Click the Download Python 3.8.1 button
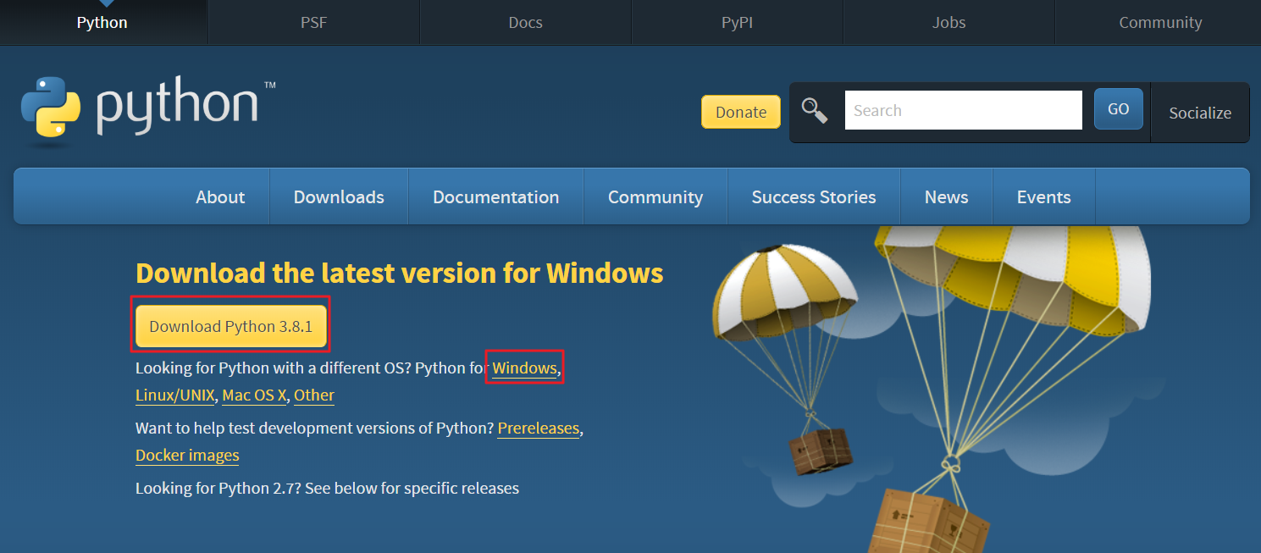Screen dimensions: 1261x553 tap(231, 326)
